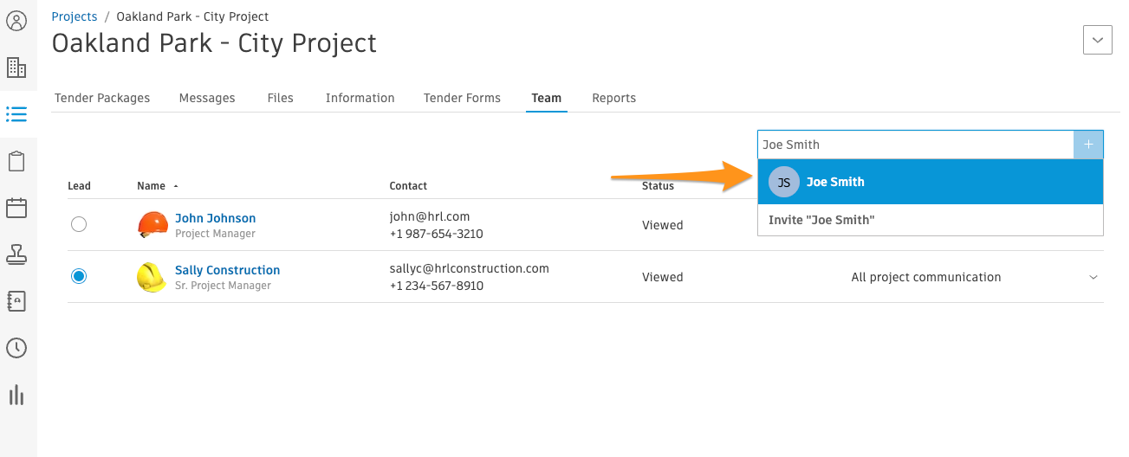Click the plus add member button
Screen dimensions: 1129x457
coord(1088,145)
